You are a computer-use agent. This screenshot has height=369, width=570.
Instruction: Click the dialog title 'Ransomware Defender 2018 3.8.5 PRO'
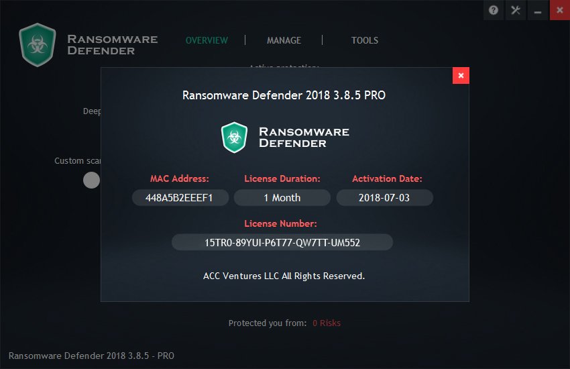point(284,95)
